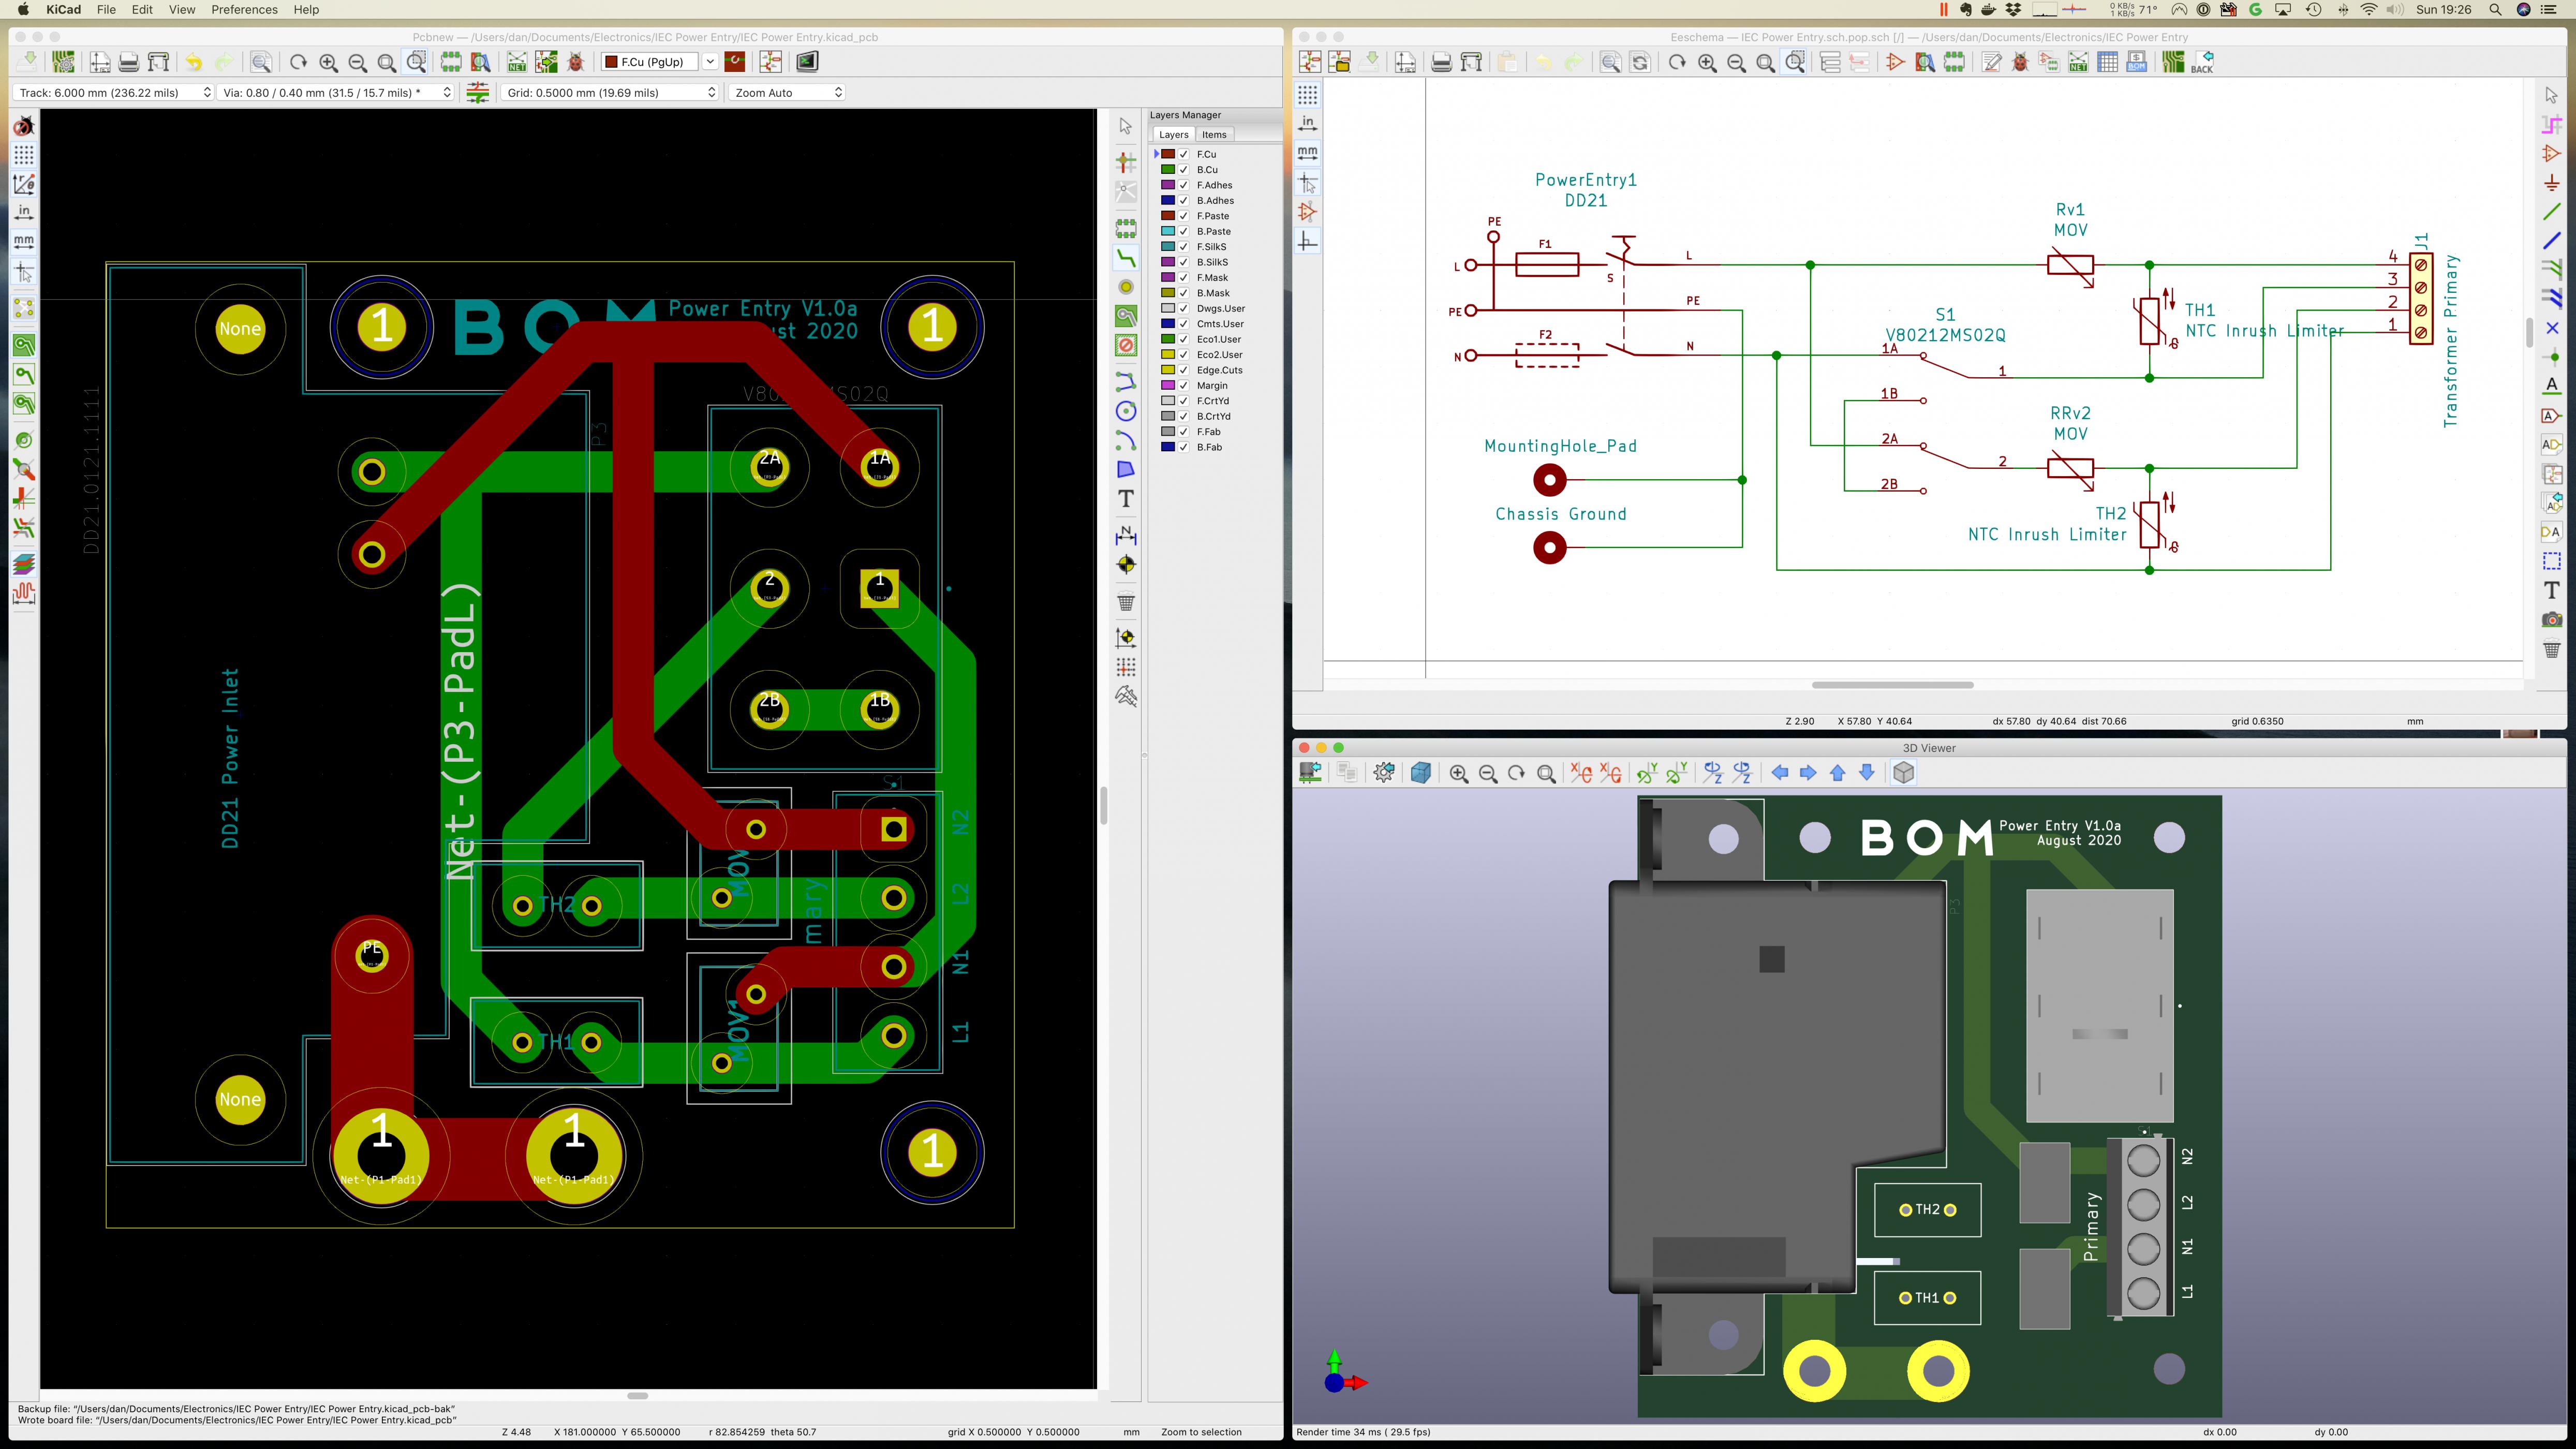Toggle Edge.Cuts layer visibility checkbox
The width and height of the screenshot is (2576, 1449).
tap(1184, 370)
